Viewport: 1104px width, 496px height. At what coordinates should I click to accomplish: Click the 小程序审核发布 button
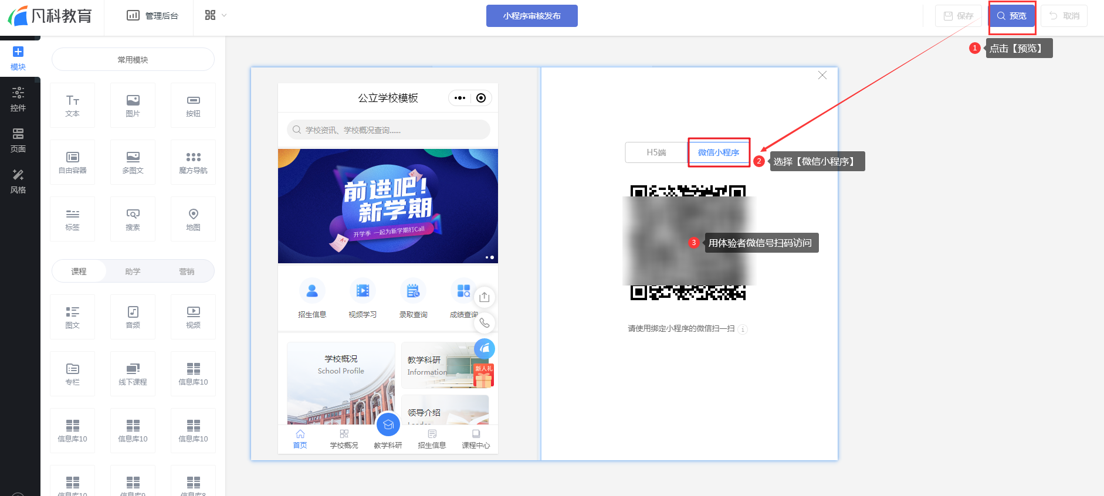pyautogui.click(x=532, y=16)
